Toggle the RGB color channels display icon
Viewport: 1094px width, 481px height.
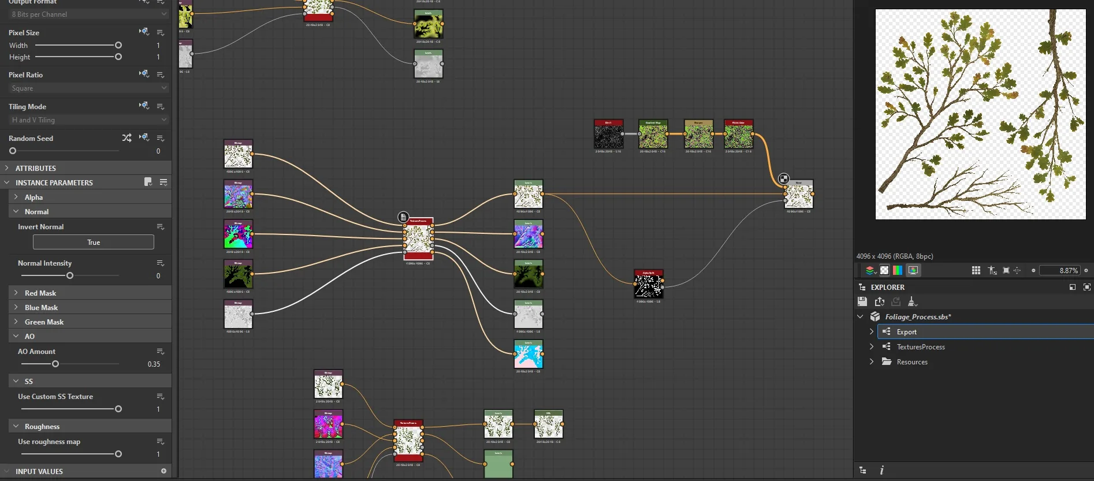coord(898,270)
